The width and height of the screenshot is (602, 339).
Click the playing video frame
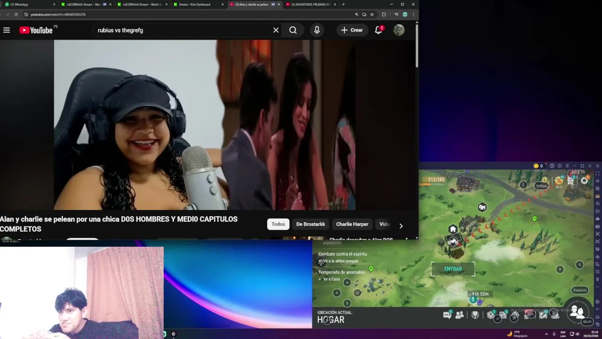pyautogui.click(x=205, y=125)
